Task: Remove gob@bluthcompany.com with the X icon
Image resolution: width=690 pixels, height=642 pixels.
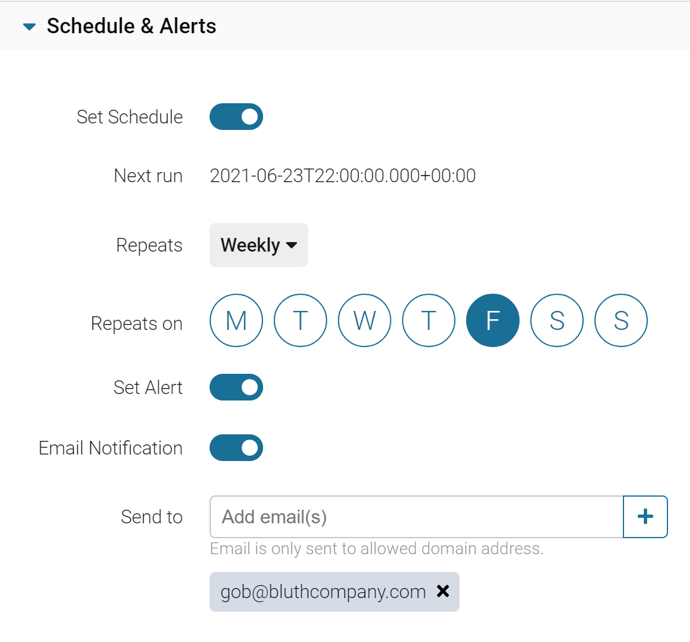Action: 443,591
